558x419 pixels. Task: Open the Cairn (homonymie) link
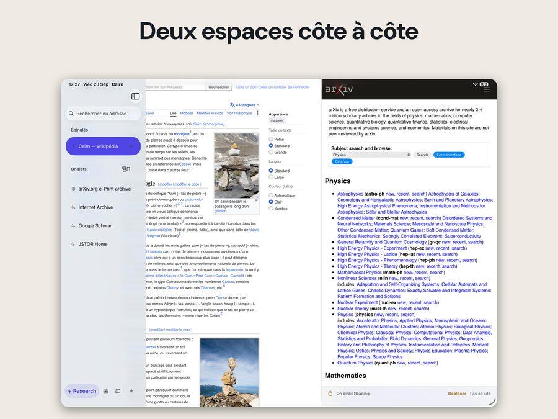click(x=208, y=124)
